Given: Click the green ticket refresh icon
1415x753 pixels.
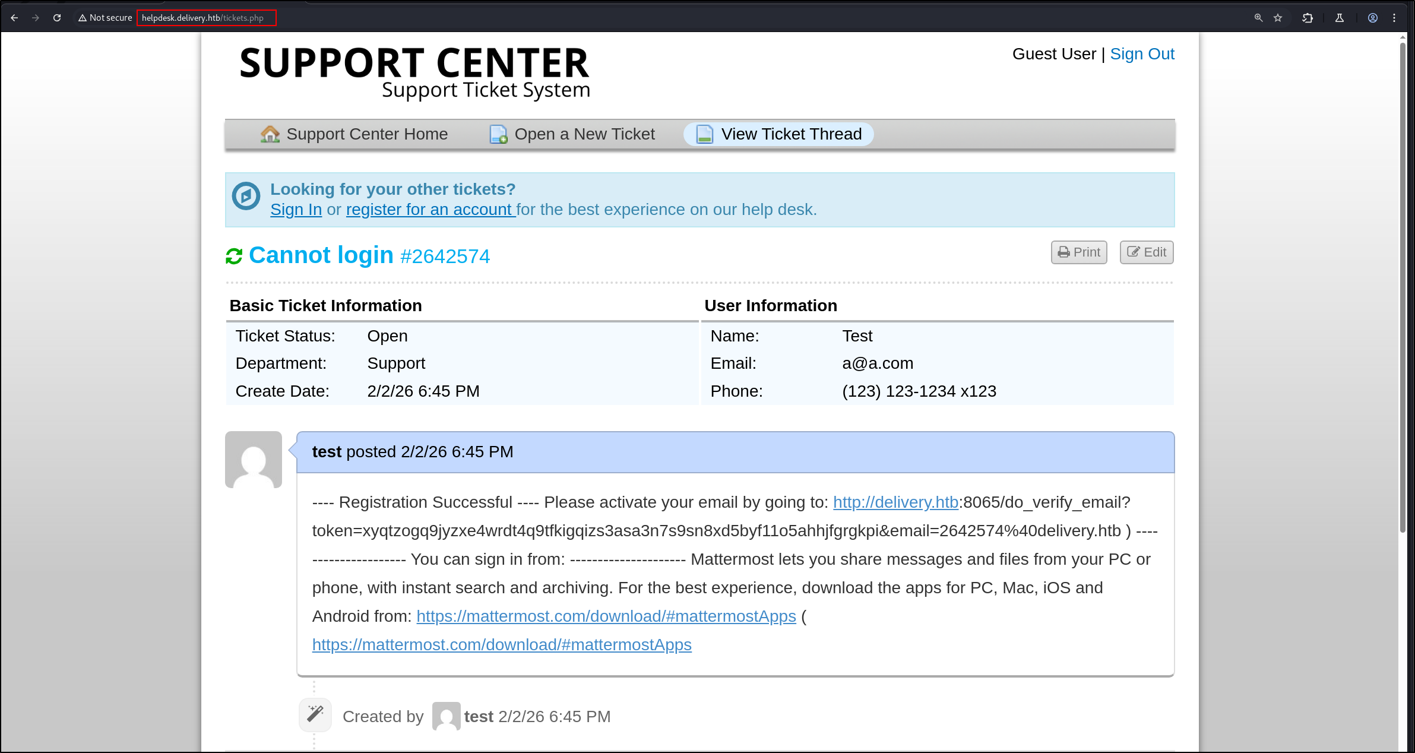Looking at the screenshot, I should [234, 257].
